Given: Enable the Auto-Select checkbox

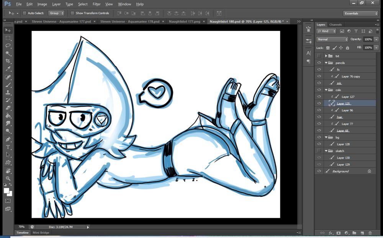Looking at the screenshot, I should [24, 13].
